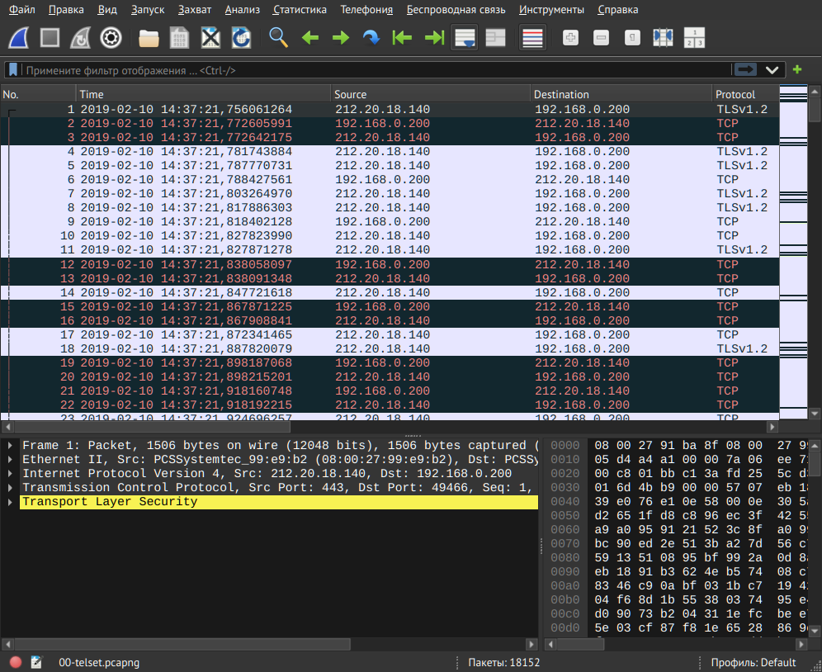Viewport: 822px width, 672px height.
Task: Open the Справка menu
Action: click(x=618, y=9)
